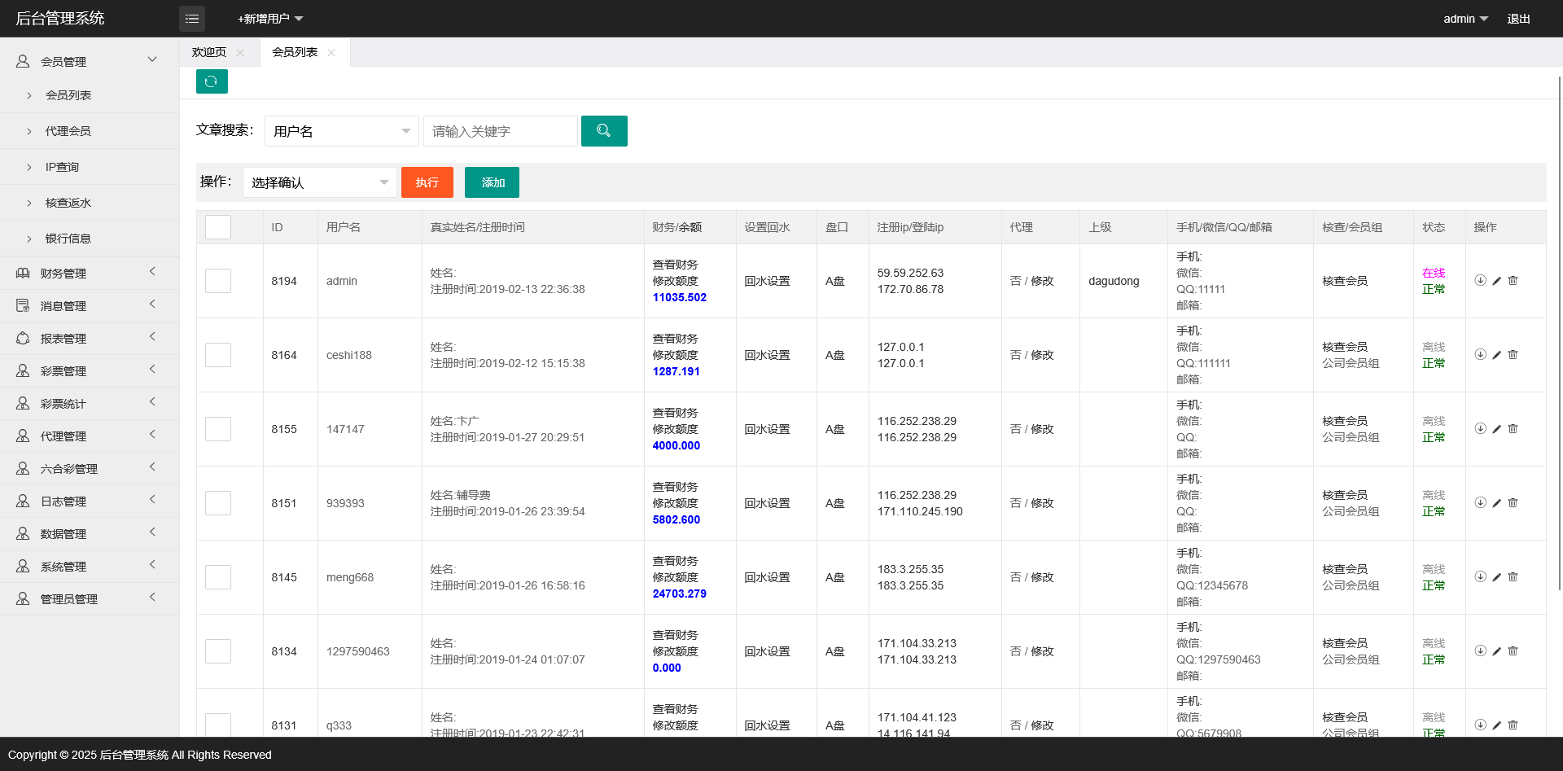Open the admin account dropdown
Image resolution: width=1563 pixels, height=771 pixels.
pyautogui.click(x=1465, y=19)
